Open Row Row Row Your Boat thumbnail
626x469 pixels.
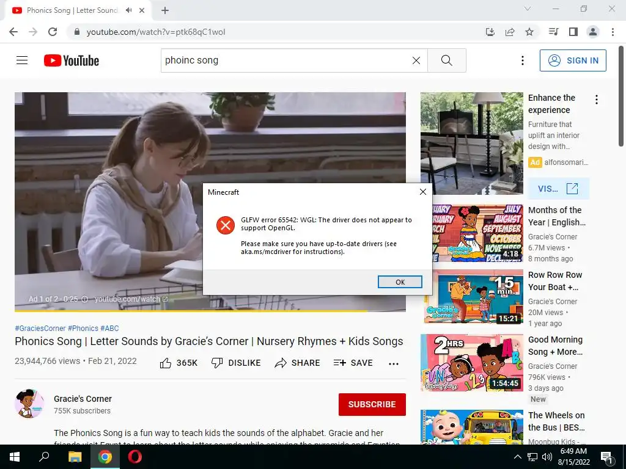(471, 297)
